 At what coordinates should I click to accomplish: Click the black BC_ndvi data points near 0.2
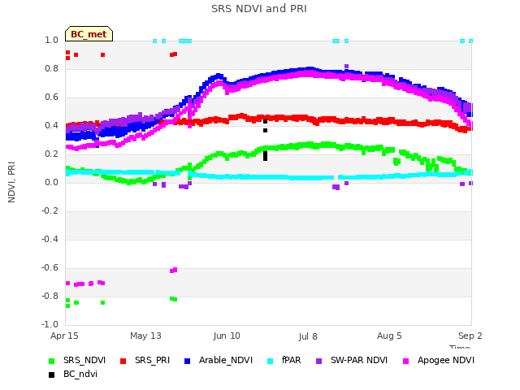[266, 156]
